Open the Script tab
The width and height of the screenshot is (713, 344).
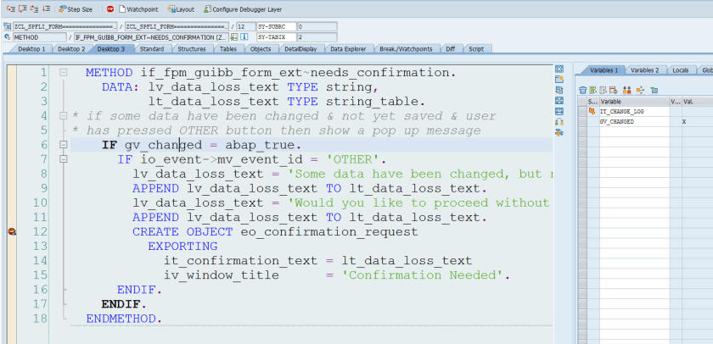click(476, 49)
